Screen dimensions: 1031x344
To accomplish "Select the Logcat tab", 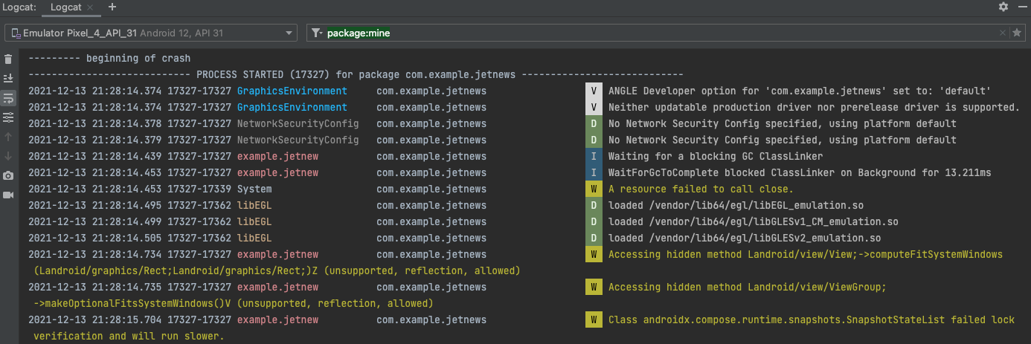I will pyautogui.click(x=67, y=7).
